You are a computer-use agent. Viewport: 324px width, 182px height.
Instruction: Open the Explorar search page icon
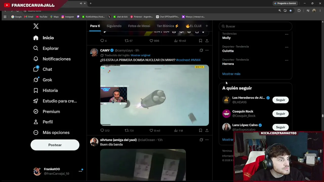pyautogui.click(x=36, y=48)
